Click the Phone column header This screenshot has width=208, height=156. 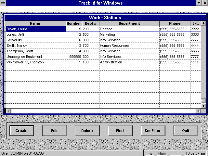click(x=175, y=23)
